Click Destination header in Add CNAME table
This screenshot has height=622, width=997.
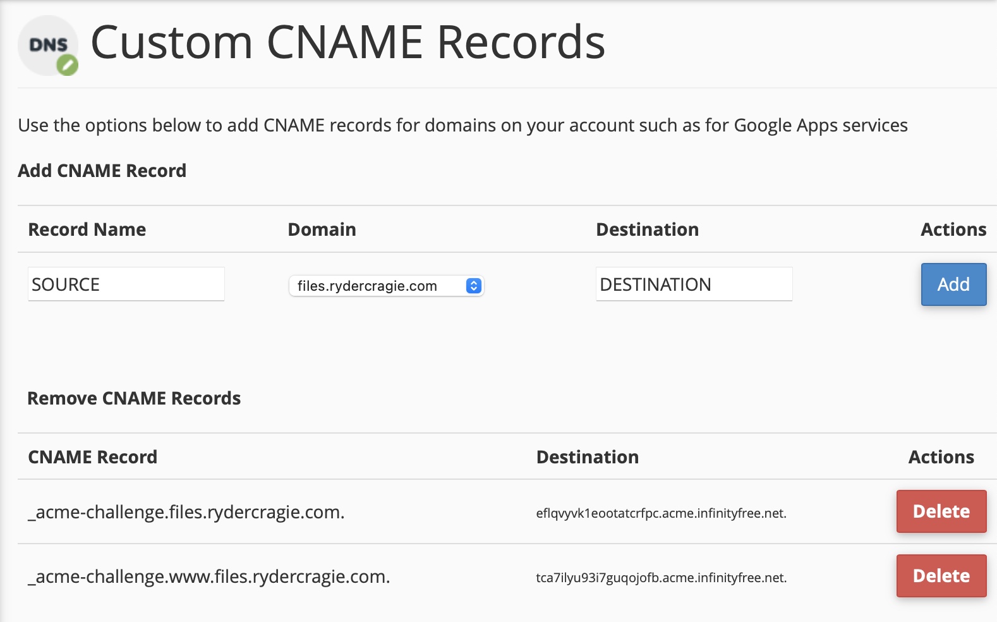coord(647,229)
